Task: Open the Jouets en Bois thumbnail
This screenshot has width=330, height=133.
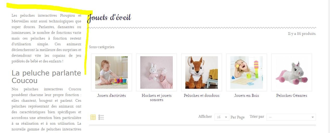Action: [x=246, y=72]
